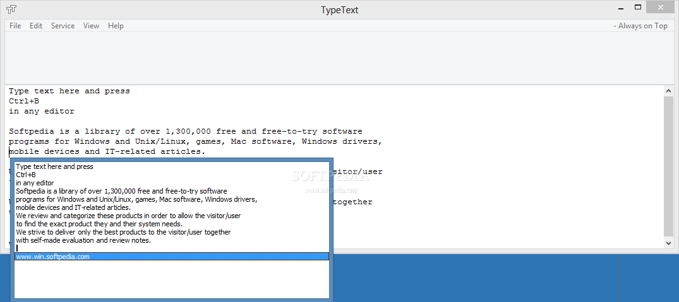Click popup line 'We strive to deliver only'
Viewport: 679px width, 302px height.
[x=123, y=232]
